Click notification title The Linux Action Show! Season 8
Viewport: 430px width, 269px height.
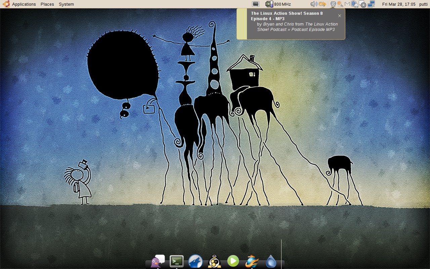pos(287,13)
